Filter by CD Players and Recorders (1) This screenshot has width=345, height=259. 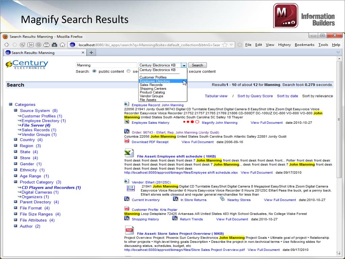pos(51,188)
